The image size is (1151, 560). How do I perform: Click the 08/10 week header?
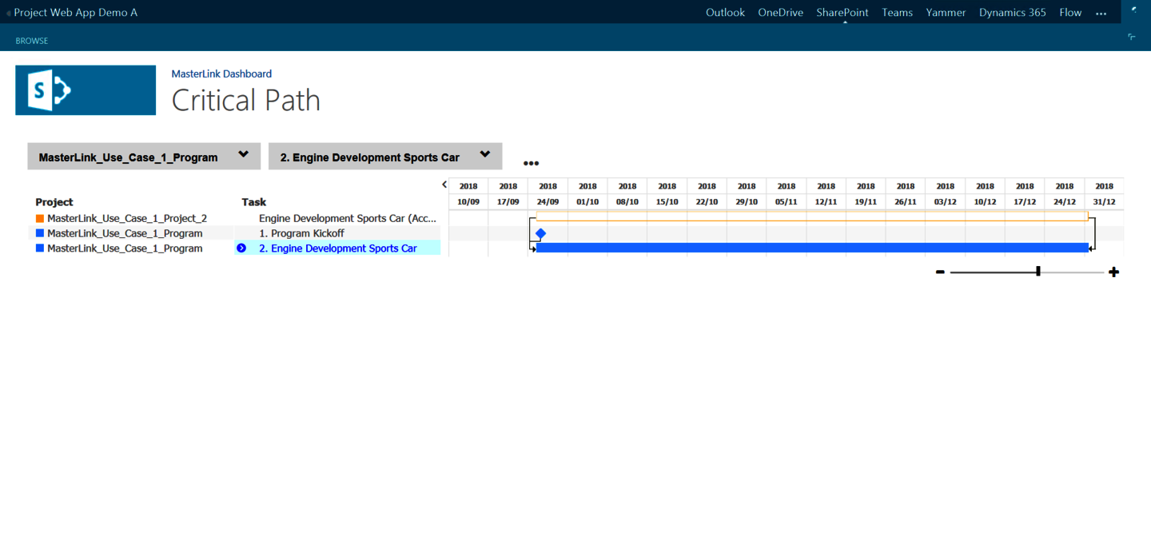pos(627,202)
